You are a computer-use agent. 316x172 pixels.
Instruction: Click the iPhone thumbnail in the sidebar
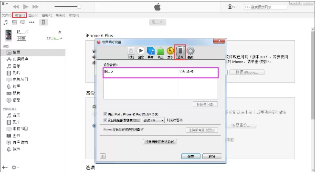[9, 35]
